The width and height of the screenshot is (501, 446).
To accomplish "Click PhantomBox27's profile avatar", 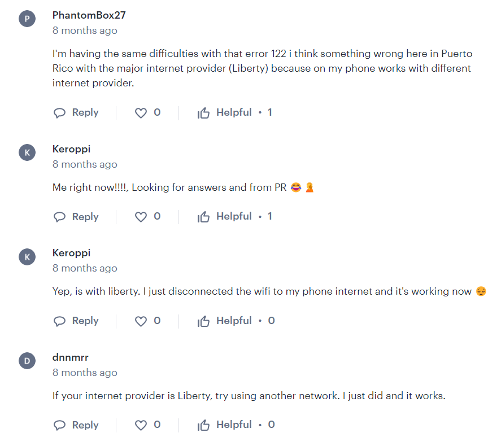I will coord(27,19).
